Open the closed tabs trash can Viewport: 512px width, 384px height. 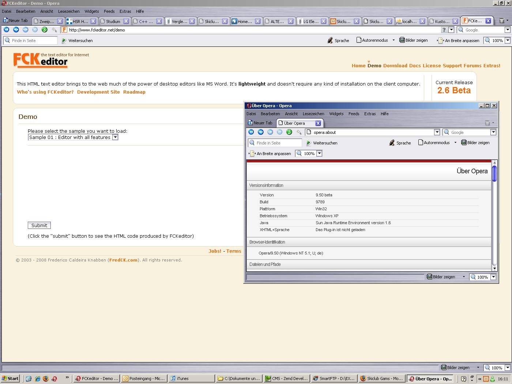click(502, 21)
